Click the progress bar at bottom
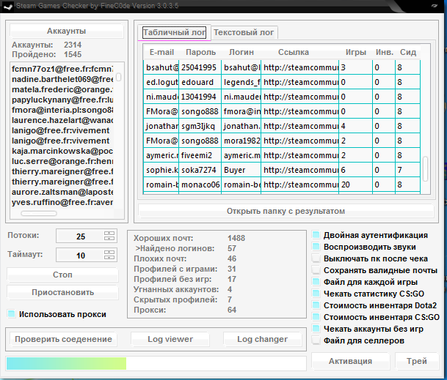Viewport: 447px width, 380px height. (156, 363)
